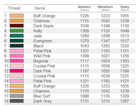Click Marathon code 1135 for Blue Surf
Screen dimensions: 139x107
click(x=105, y=96)
